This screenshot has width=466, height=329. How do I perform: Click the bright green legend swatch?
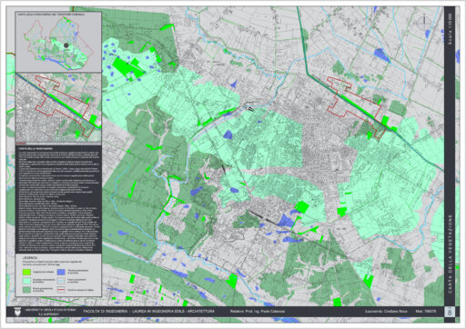(27, 272)
